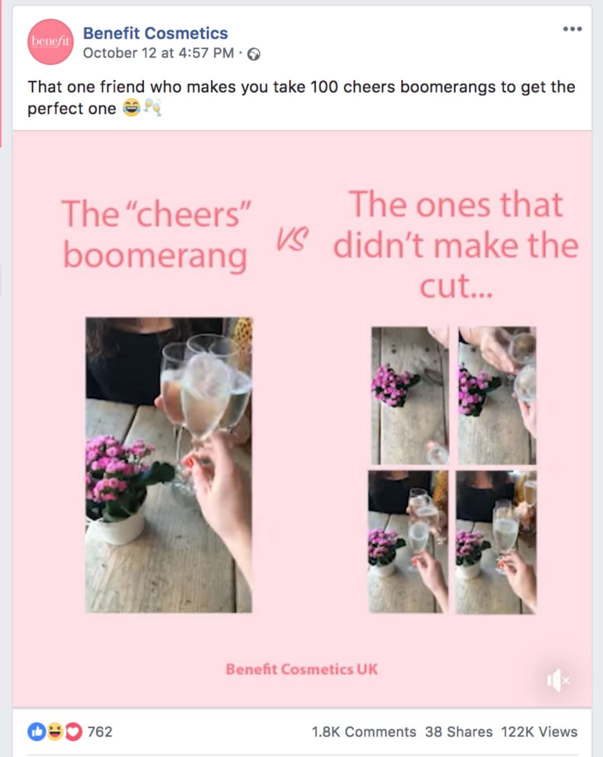The width and height of the screenshot is (603, 757).
Task: Click the large cheers boomerang clip
Action: pyautogui.click(x=169, y=465)
